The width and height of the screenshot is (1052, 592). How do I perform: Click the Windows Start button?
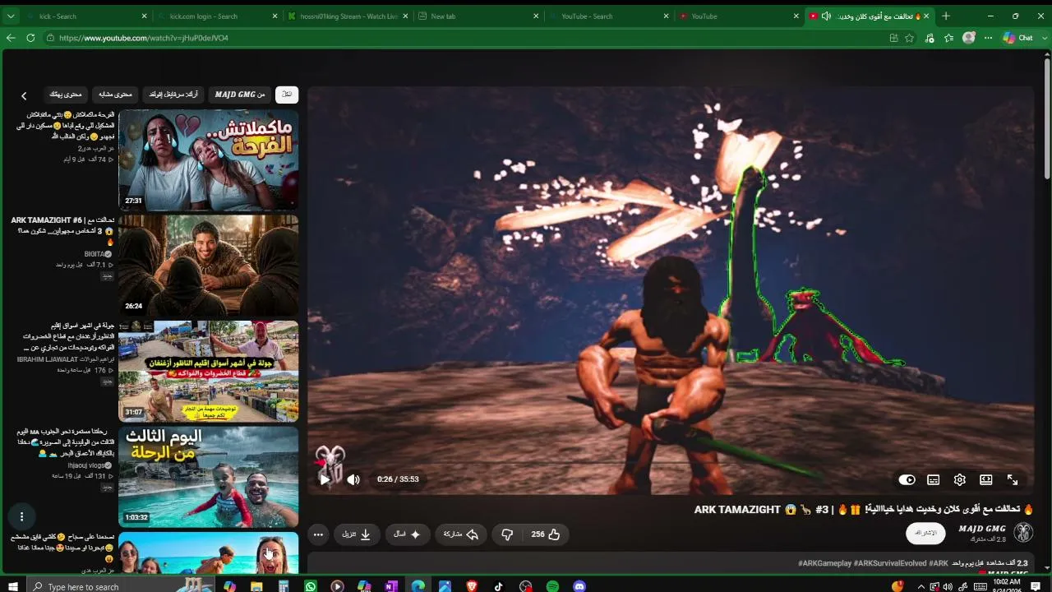pyautogui.click(x=12, y=586)
